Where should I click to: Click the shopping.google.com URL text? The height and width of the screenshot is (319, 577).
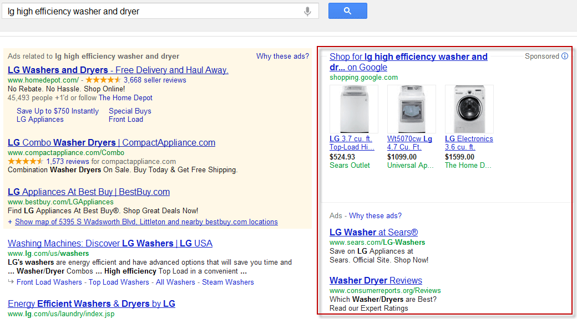(x=363, y=78)
